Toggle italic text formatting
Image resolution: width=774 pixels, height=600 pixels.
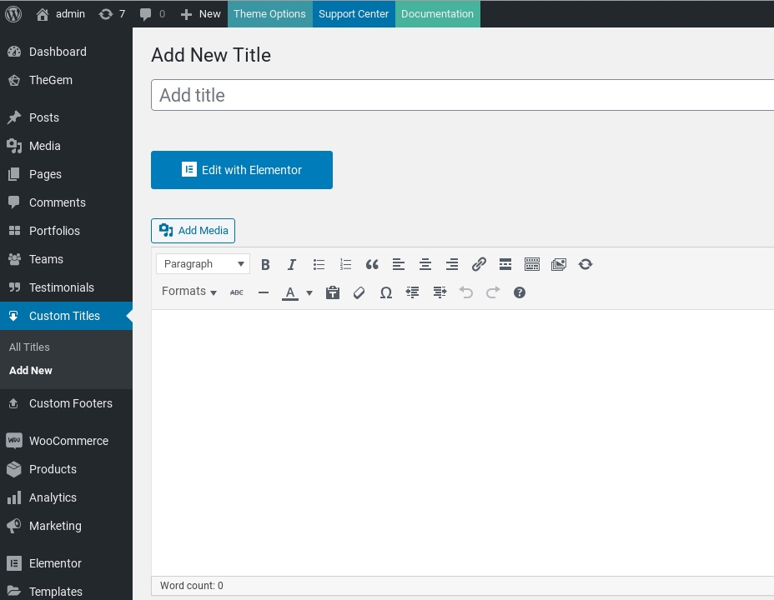[292, 264]
